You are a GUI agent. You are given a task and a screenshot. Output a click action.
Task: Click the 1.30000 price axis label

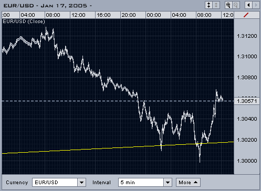247,161
